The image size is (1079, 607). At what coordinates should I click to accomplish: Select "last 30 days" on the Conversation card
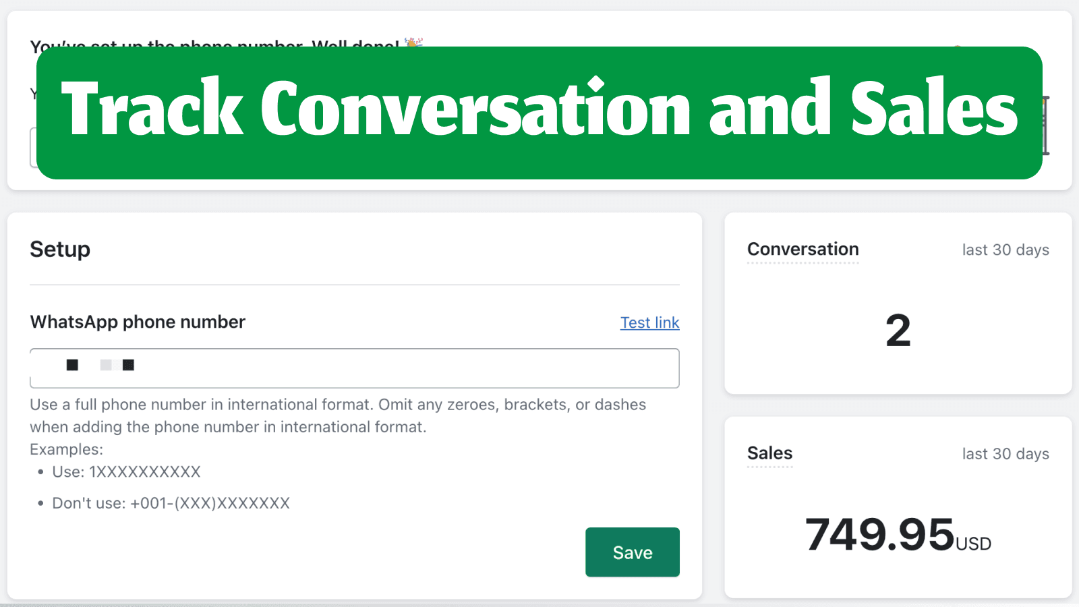point(1005,250)
